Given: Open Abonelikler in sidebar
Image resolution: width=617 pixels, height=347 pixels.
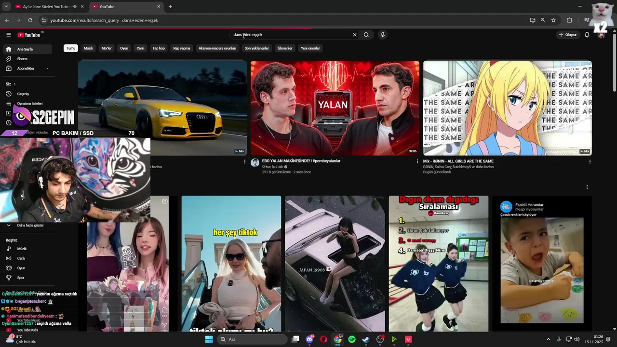Looking at the screenshot, I should (x=27, y=68).
